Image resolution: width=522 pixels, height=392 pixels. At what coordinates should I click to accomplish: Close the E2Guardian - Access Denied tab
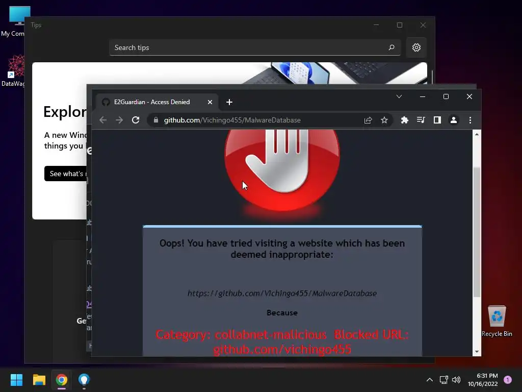pos(210,102)
